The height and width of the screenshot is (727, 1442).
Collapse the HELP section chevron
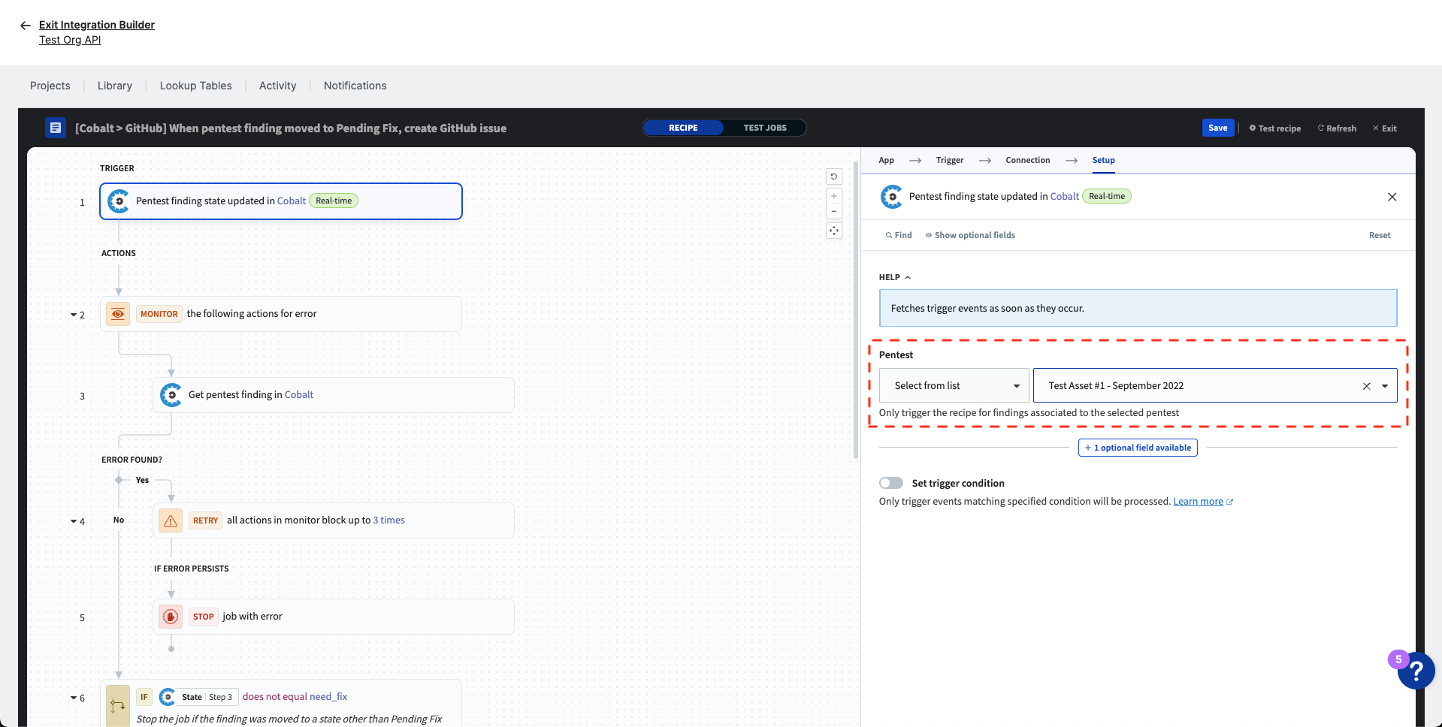point(908,278)
